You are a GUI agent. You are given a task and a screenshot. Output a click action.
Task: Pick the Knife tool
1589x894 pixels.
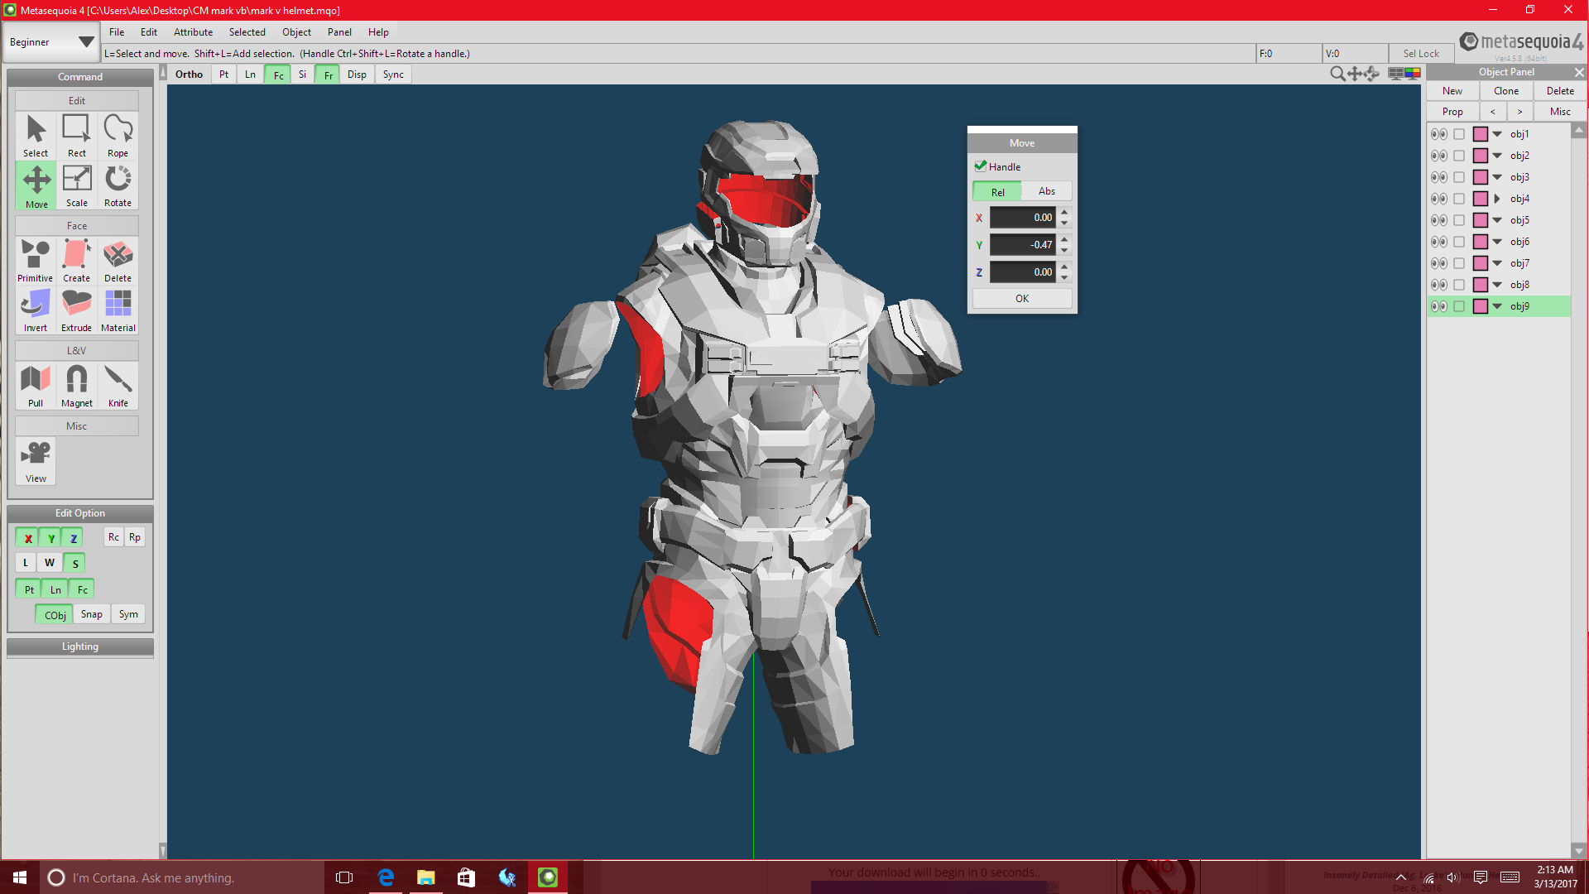tap(118, 386)
